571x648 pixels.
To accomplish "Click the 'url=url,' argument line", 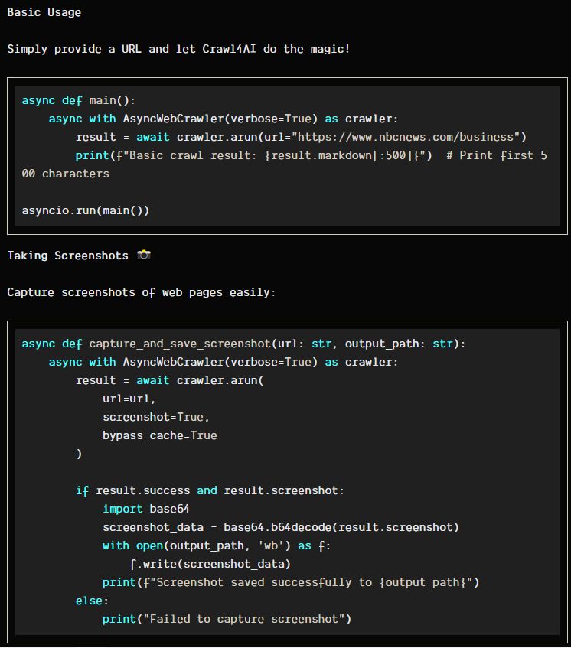I will pos(129,399).
